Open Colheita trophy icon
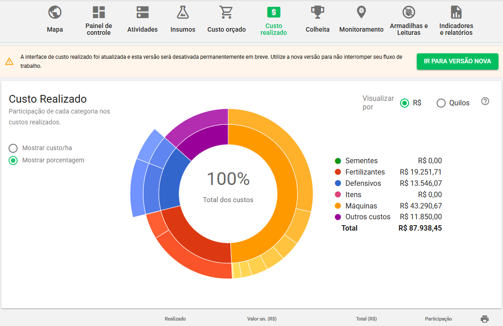The height and width of the screenshot is (326, 503). click(x=317, y=12)
